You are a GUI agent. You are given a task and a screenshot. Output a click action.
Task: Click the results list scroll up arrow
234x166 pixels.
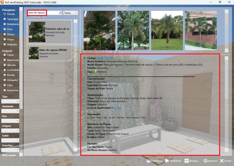coord(75,21)
